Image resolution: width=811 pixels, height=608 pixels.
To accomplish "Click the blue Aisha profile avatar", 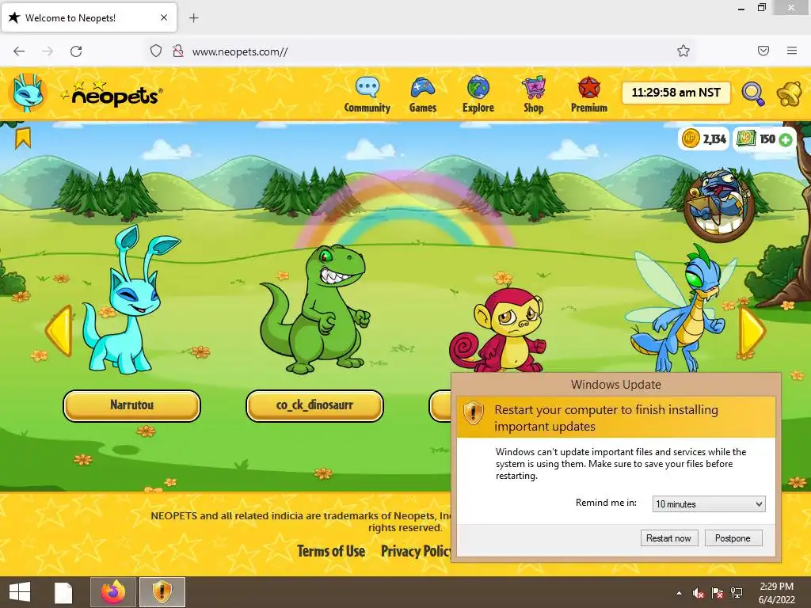I will 28,93.
